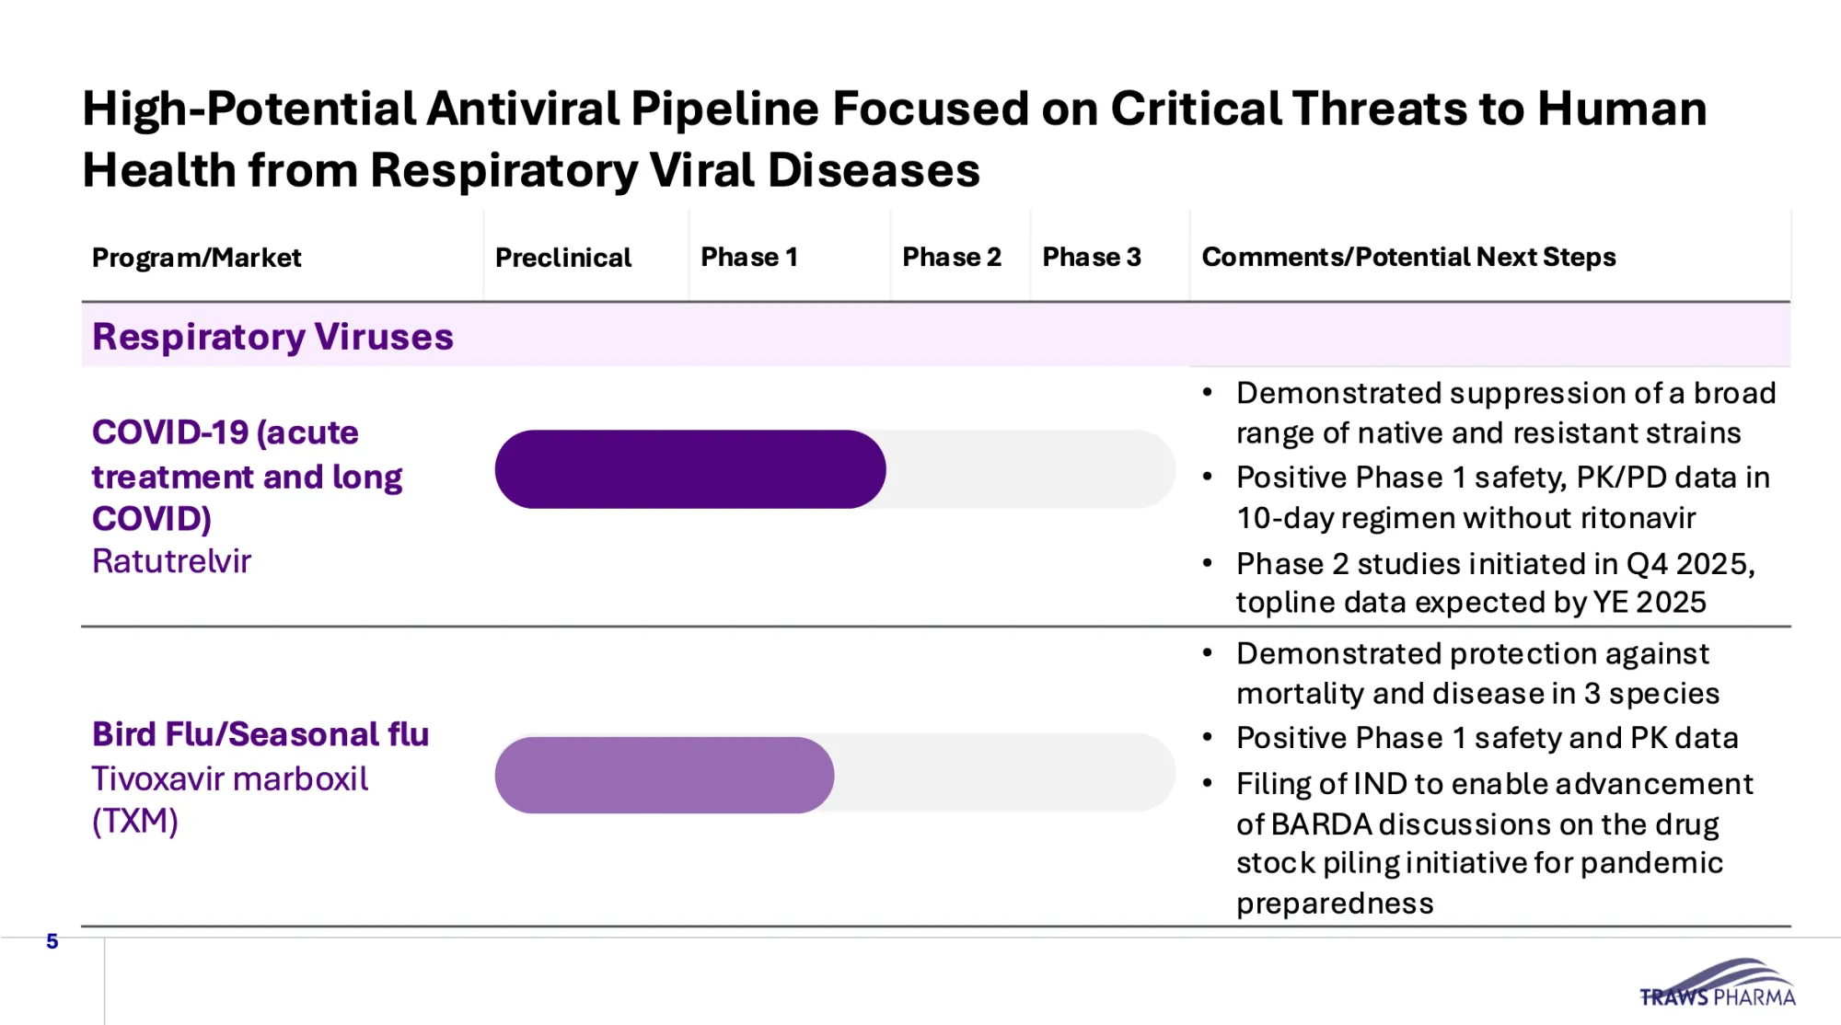Click slide number 5
Image resolution: width=1841 pixels, height=1025 pixels.
coord(52,941)
